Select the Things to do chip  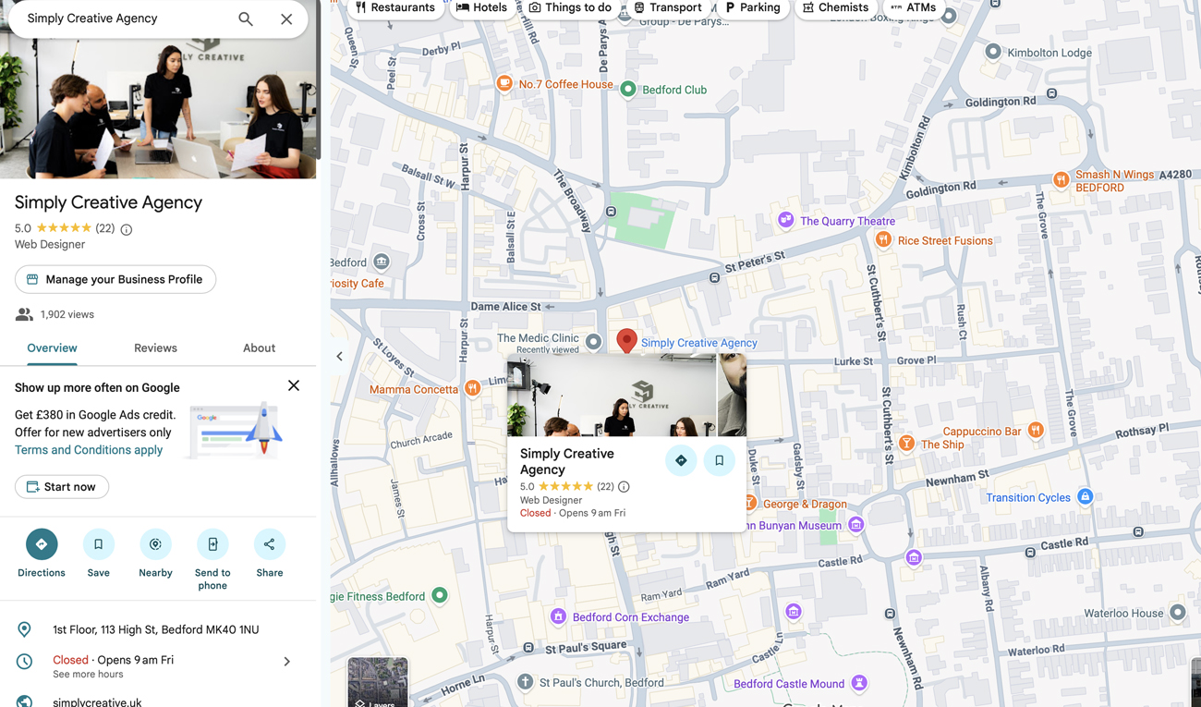(570, 7)
